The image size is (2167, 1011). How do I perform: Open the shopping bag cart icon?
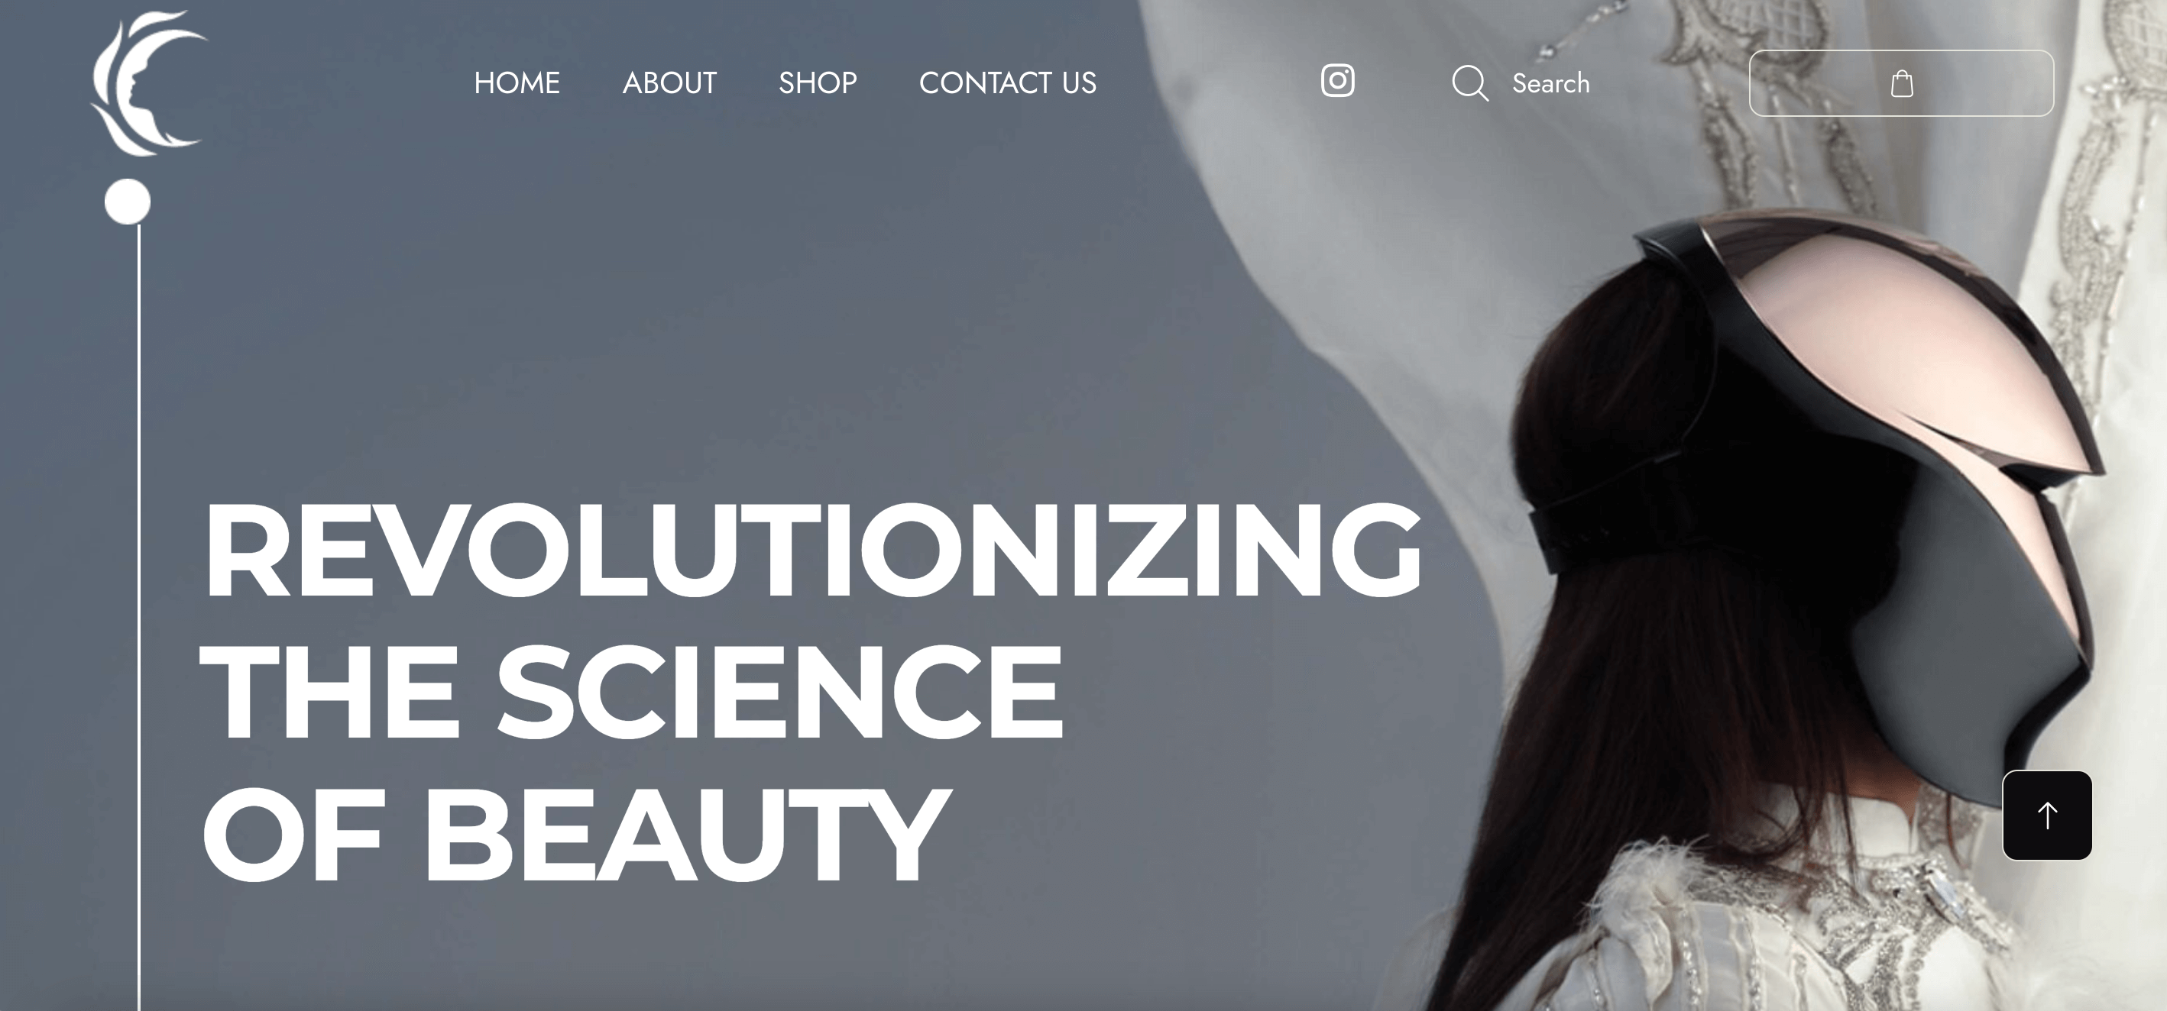tap(1902, 83)
